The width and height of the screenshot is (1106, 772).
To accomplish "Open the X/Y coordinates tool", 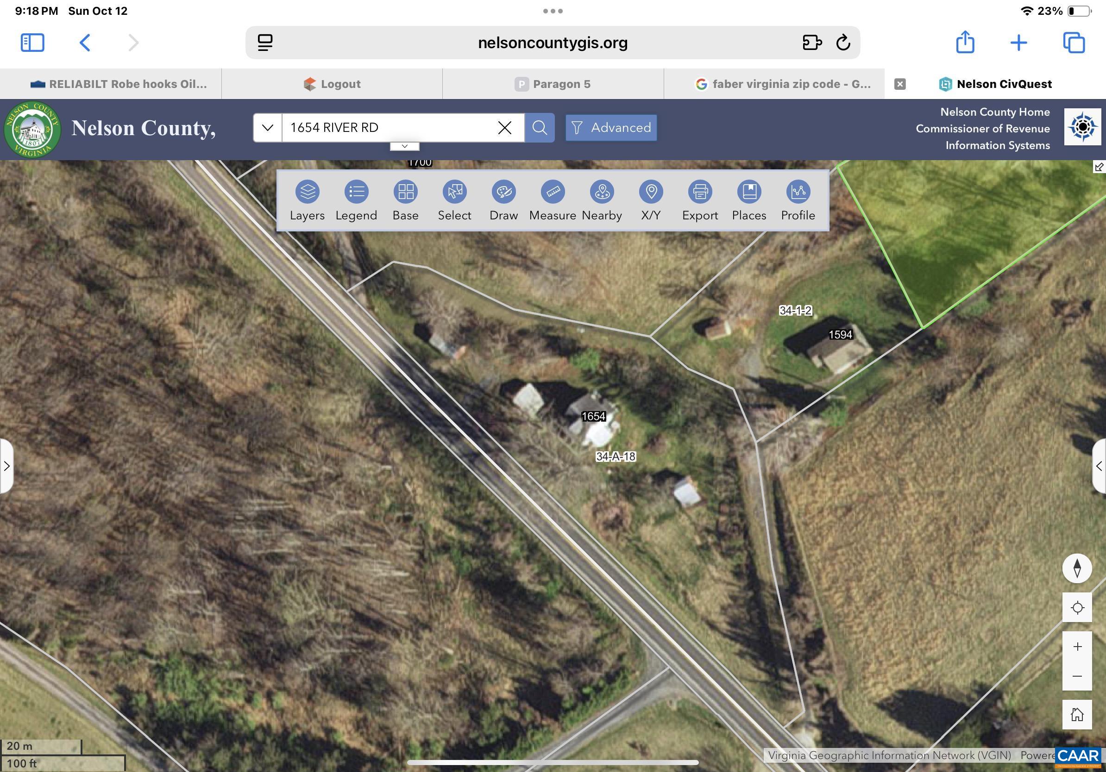I will (651, 193).
